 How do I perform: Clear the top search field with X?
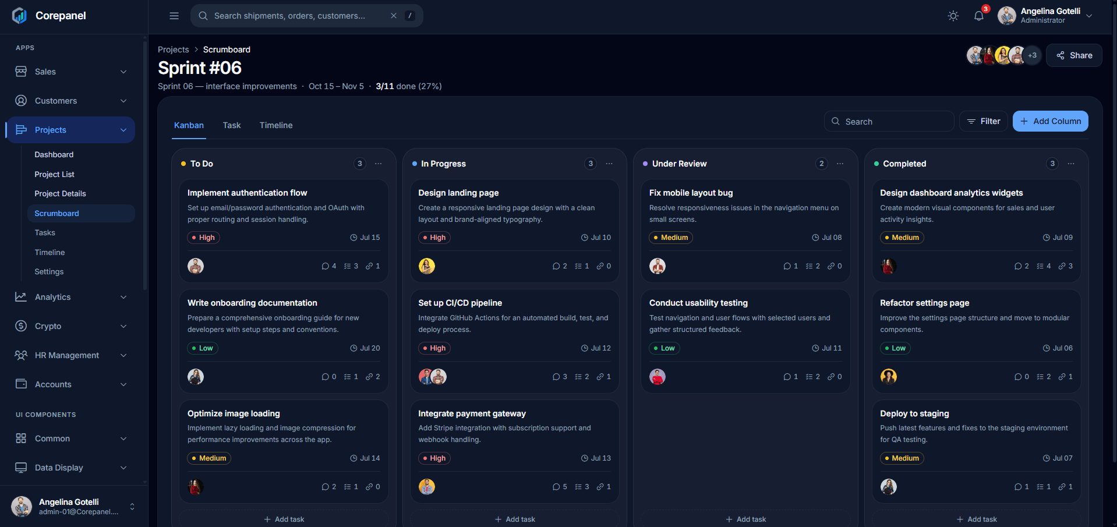tap(394, 16)
